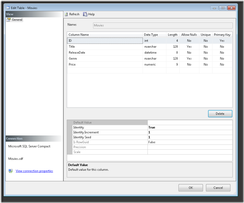Toggle Allow Nulls value for Genre row

click(189, 59)
